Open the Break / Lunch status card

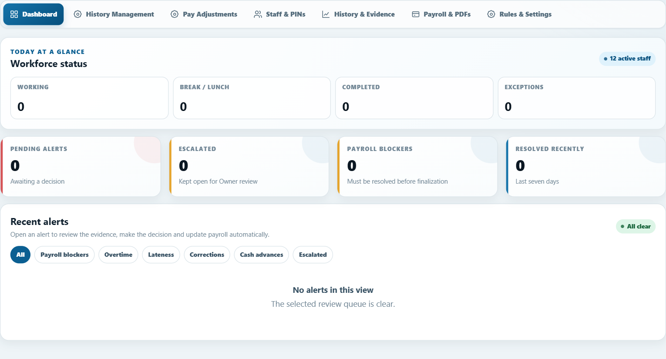pyautogui.click(x=252, y=98)
